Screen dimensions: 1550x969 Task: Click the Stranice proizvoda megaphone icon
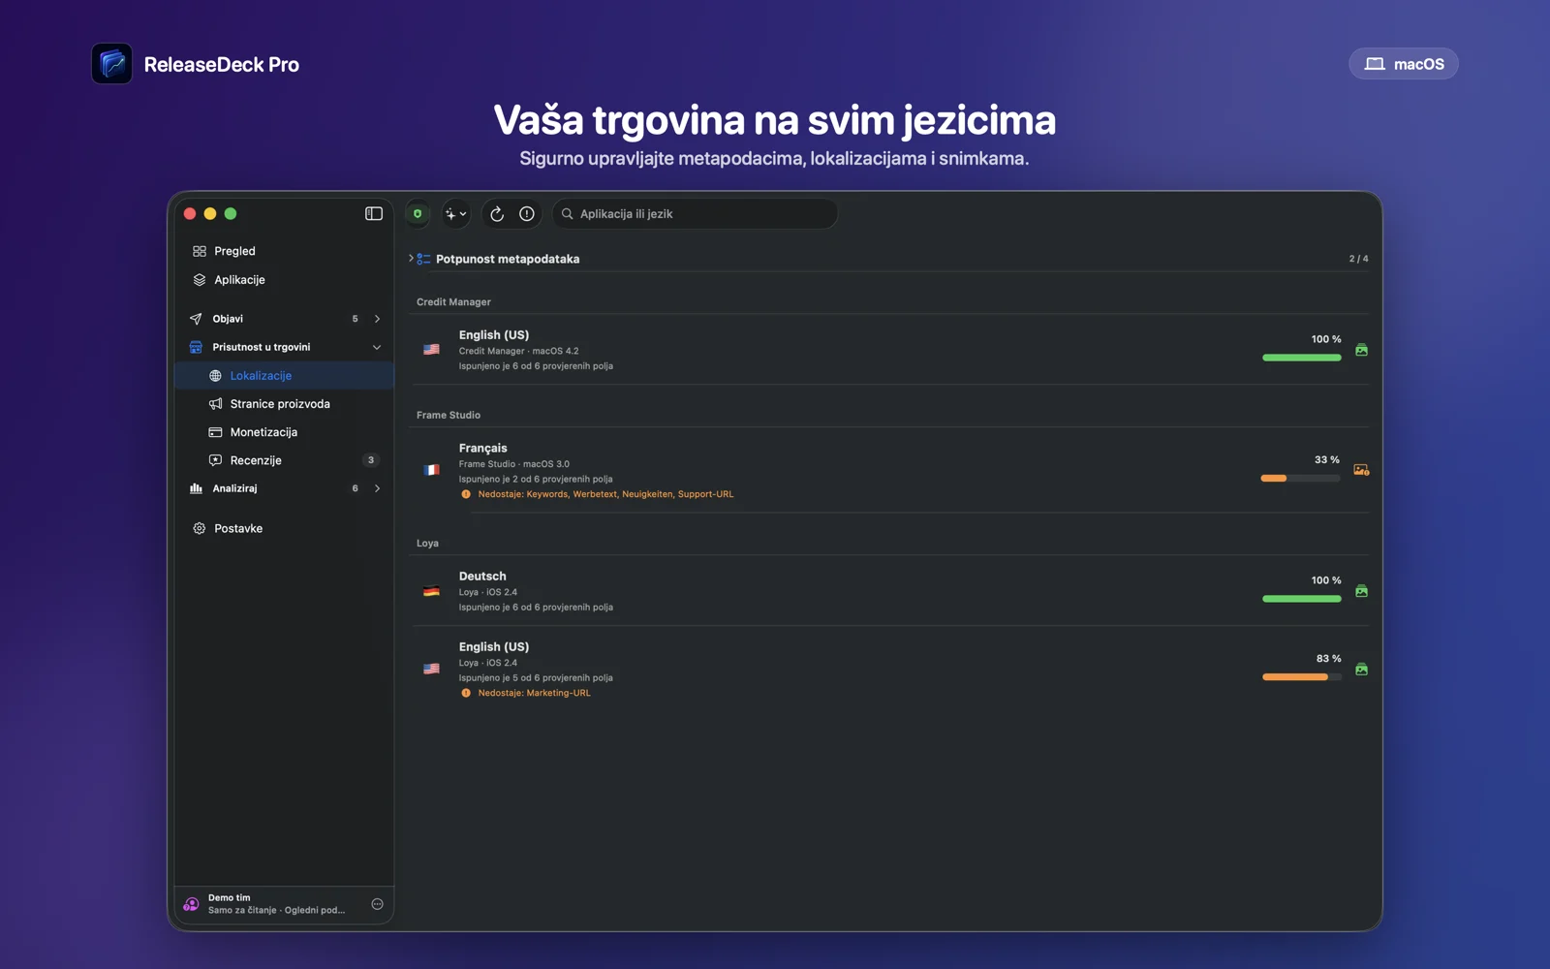215,404
